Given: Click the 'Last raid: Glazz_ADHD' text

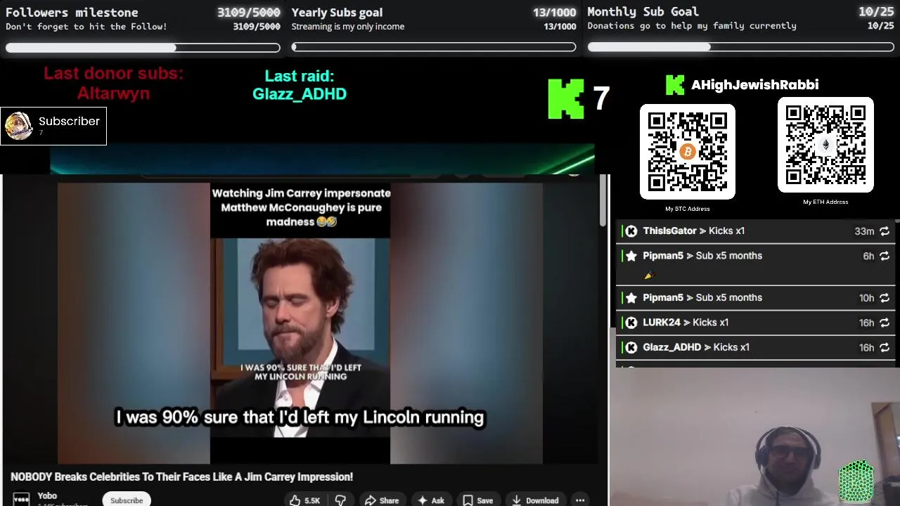Looking at the screenshot, I should [x=300, y=85].
